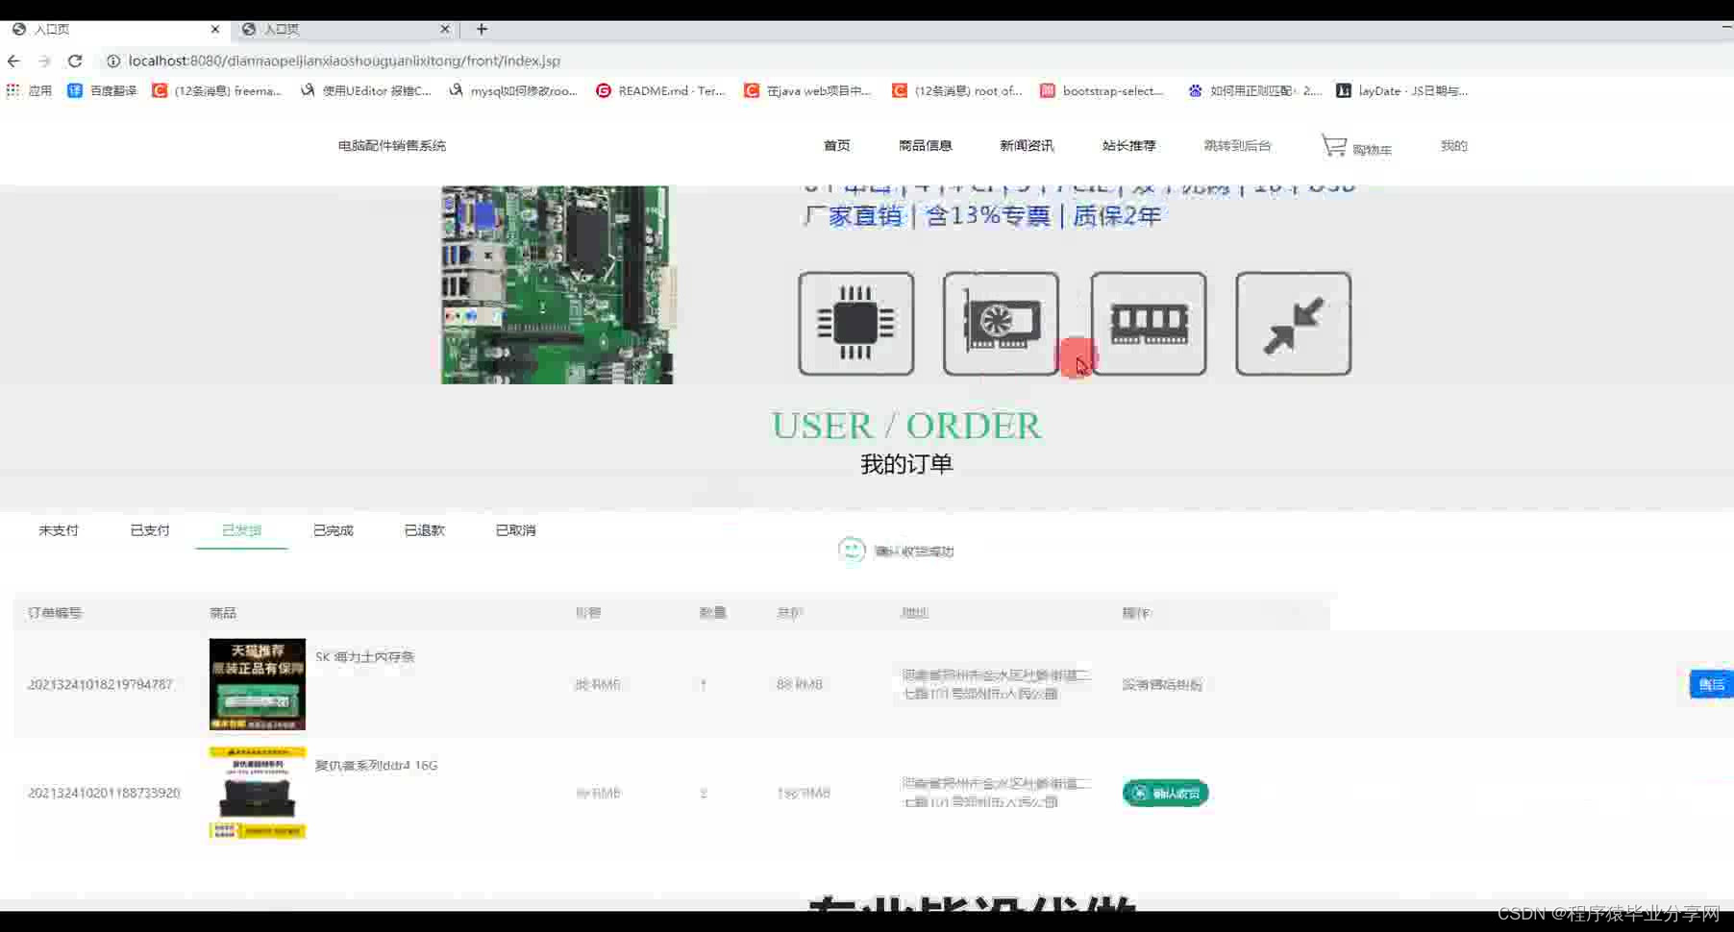This screenshot has height=932, width=1734.
Task: Switch to 已退款 orders tab
Action: point(424,530)
